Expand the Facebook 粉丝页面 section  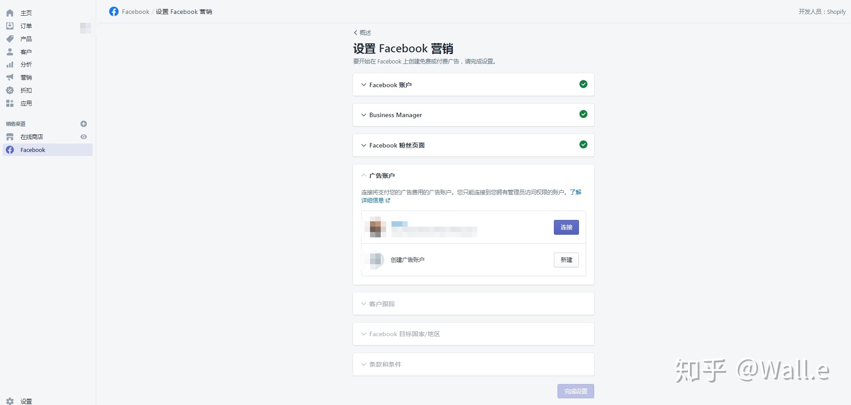point(473,145)
